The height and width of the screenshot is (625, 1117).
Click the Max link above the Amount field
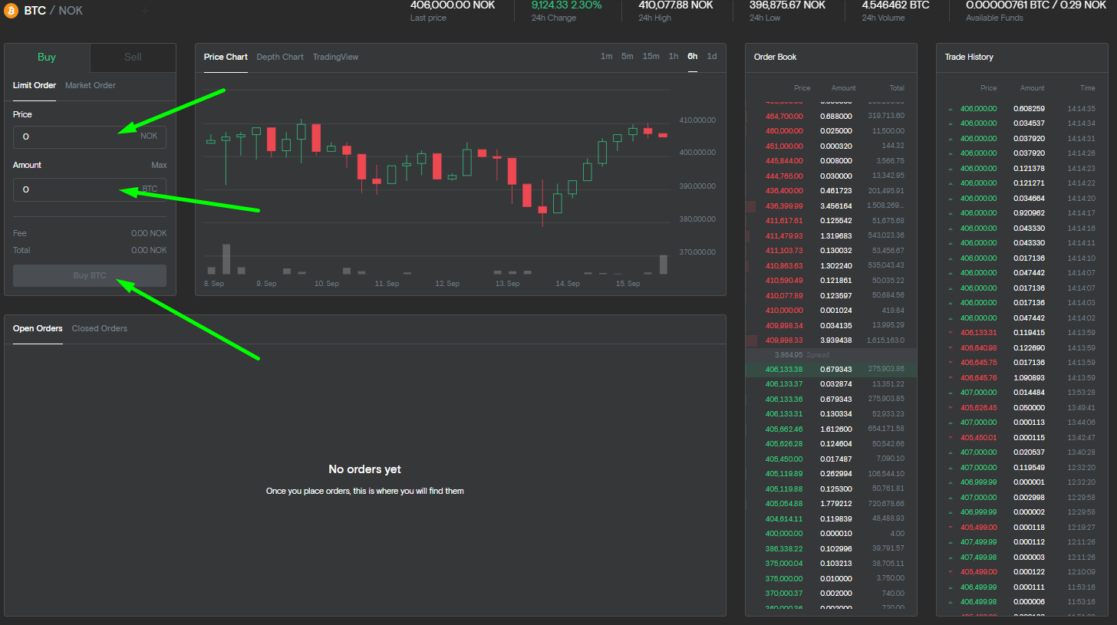[x=159, y=165]
